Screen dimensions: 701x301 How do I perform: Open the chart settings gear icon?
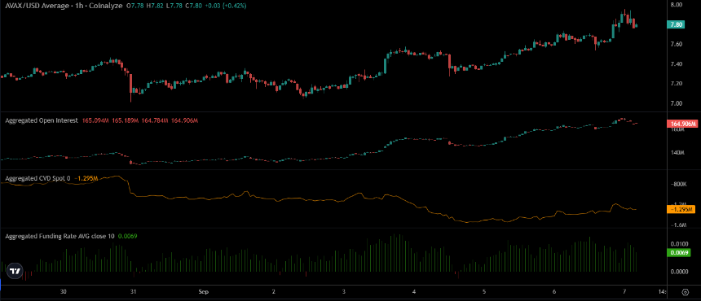point(685,293)
